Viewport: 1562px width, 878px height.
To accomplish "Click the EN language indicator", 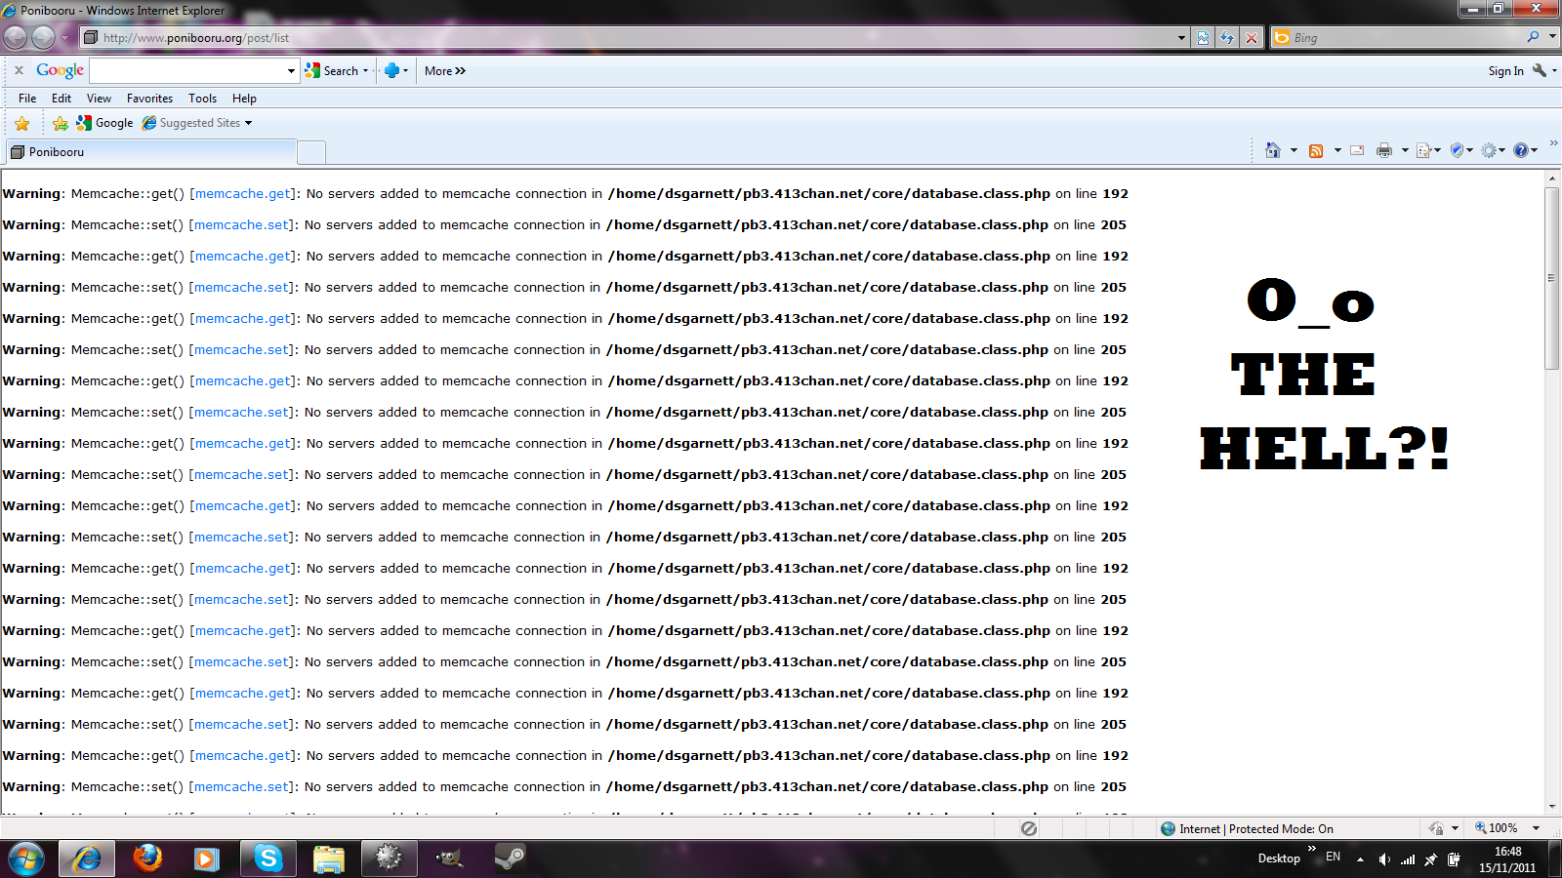I will coord(1333,857).
